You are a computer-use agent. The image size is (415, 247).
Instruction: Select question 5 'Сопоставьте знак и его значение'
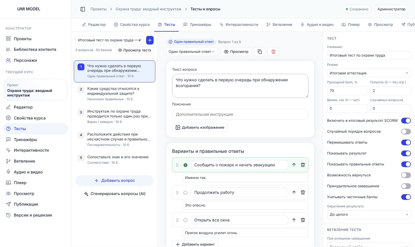coord(114,160)
